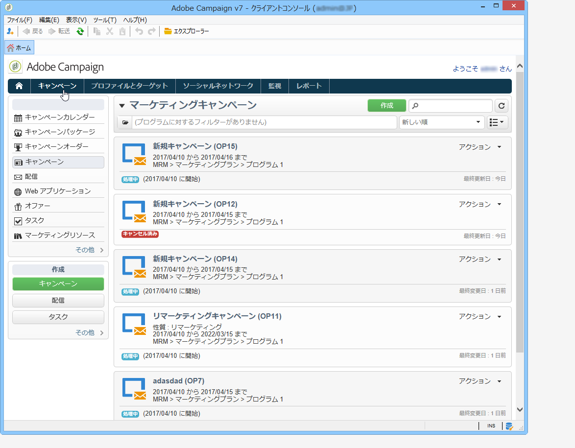Image resolution: width=575 pixels, height=448 pixels.
Task: Click the connection icon in toolbar
Action: click(x=10, y=31)
